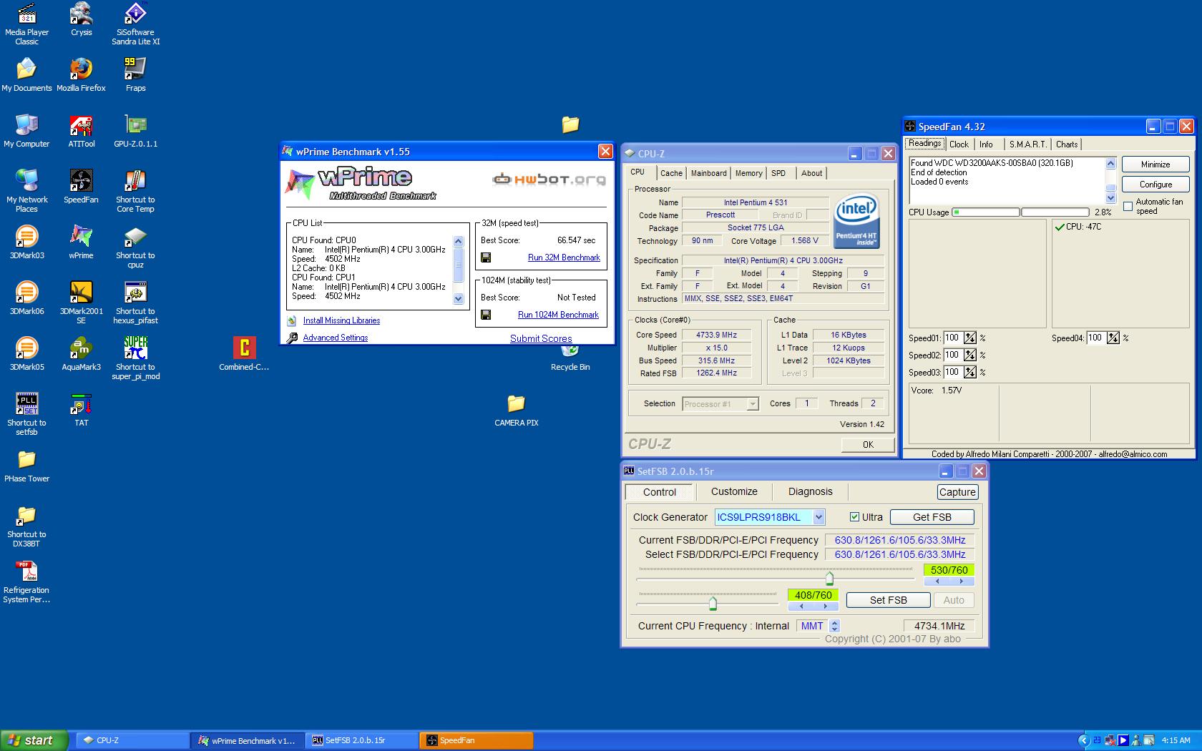Open the Memory tab in CPU-Z
This screenshot has height=751, width=1202.
pyautogui.click(x=748, y=173)
